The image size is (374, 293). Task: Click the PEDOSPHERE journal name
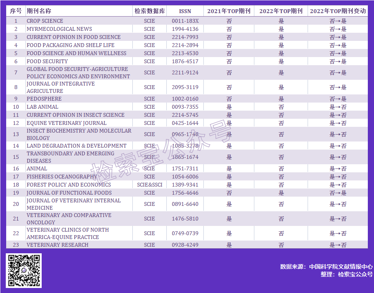coord(44,99)
